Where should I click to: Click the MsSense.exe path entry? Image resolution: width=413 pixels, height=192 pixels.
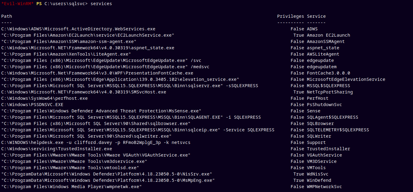101,111
